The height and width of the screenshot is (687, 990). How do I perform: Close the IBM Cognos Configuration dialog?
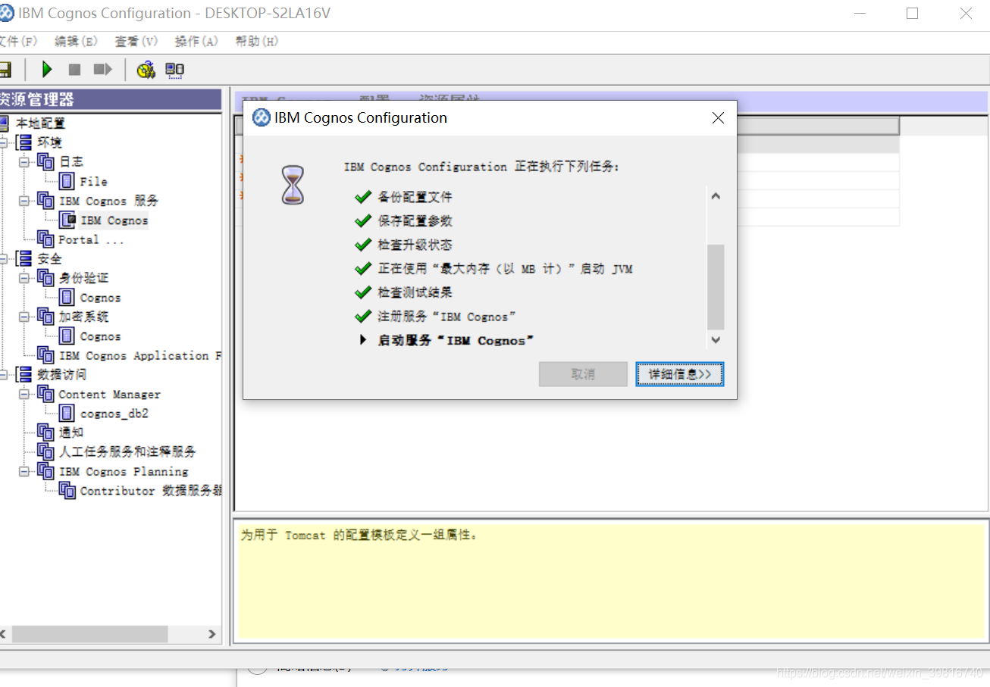pyautogui.click(x=718, y=118)
